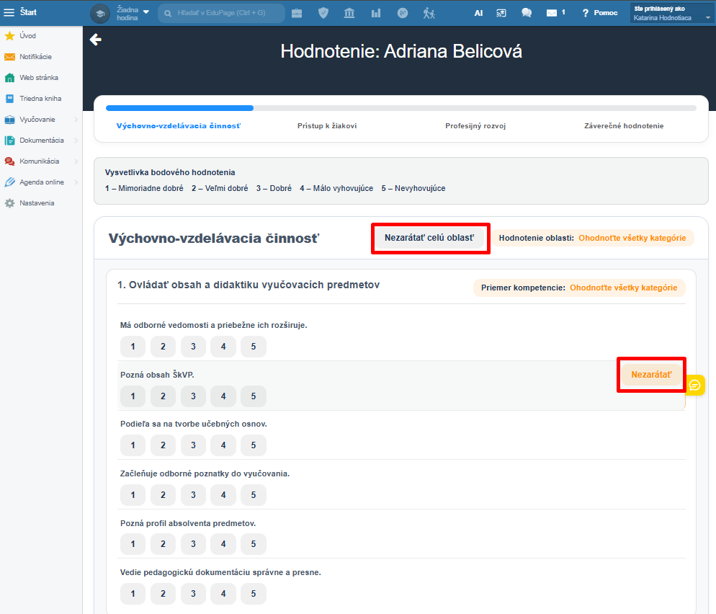Screen dimensions: 716x614
Task: Click the 5 – Nevyhovujúce legend text
Action: pyautogui.click(x=413, y=189)
